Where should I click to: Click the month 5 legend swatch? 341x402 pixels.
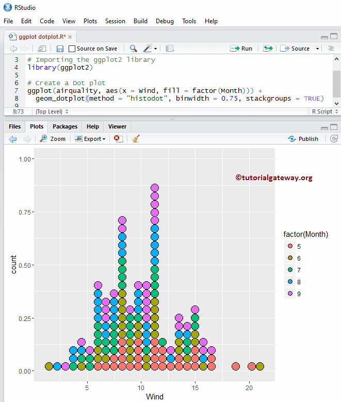[x=290, y=246]
